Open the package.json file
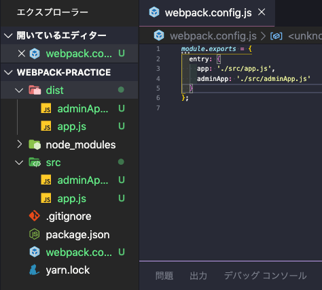The image size is (322, 290). pos(77,235)
